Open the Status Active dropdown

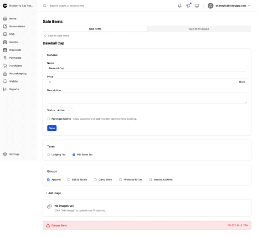click(64, 110)
